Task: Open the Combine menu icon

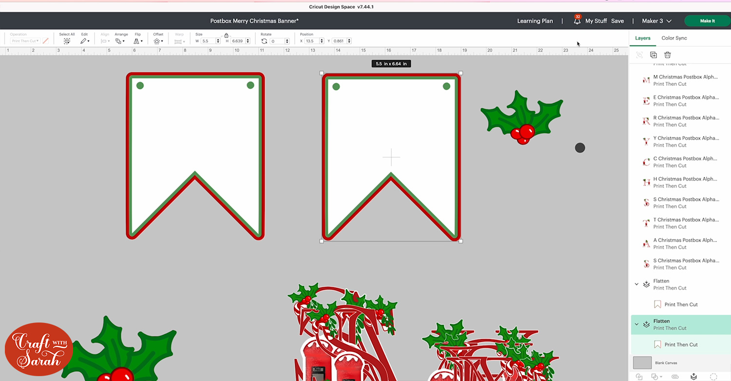Action: coord(656,377)
